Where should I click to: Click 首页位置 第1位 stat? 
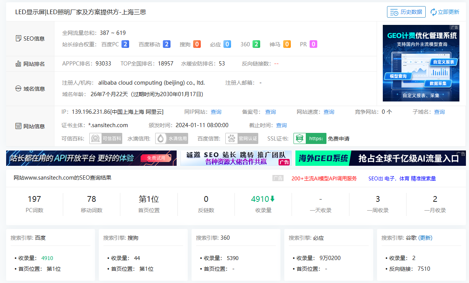point(149,199)
